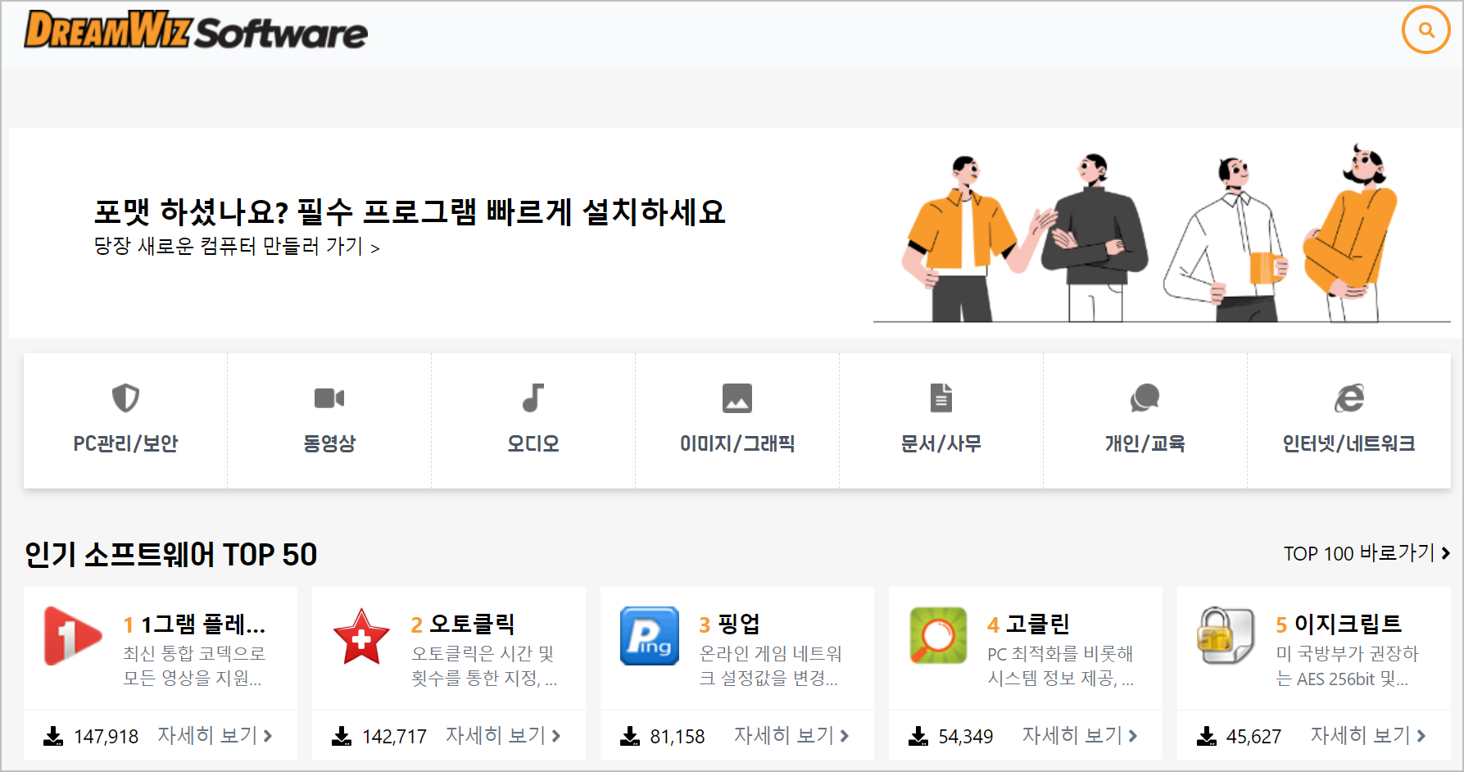Open 자세히 보기 for 이지크립트

pyautogui.click(x=1368, y=735)
